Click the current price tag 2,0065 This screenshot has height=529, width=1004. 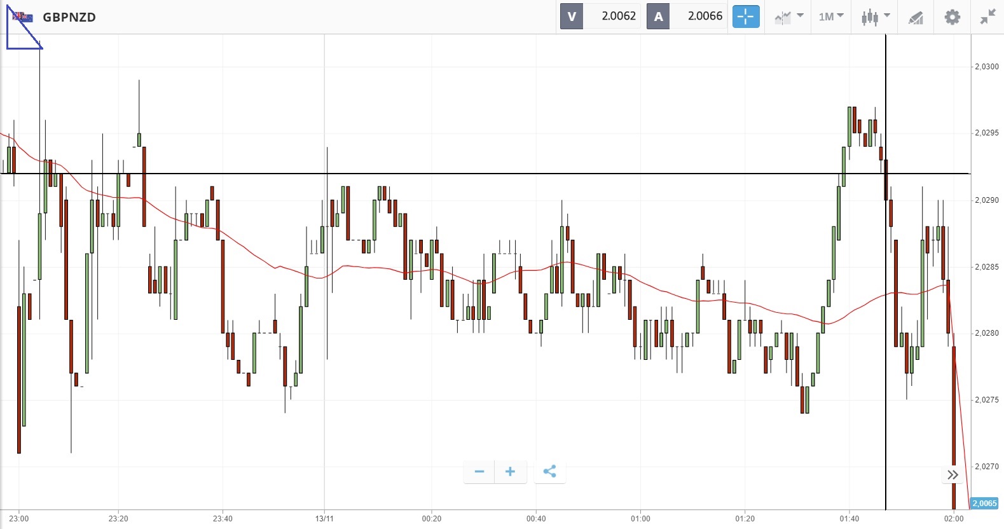[x=985, y=504]
